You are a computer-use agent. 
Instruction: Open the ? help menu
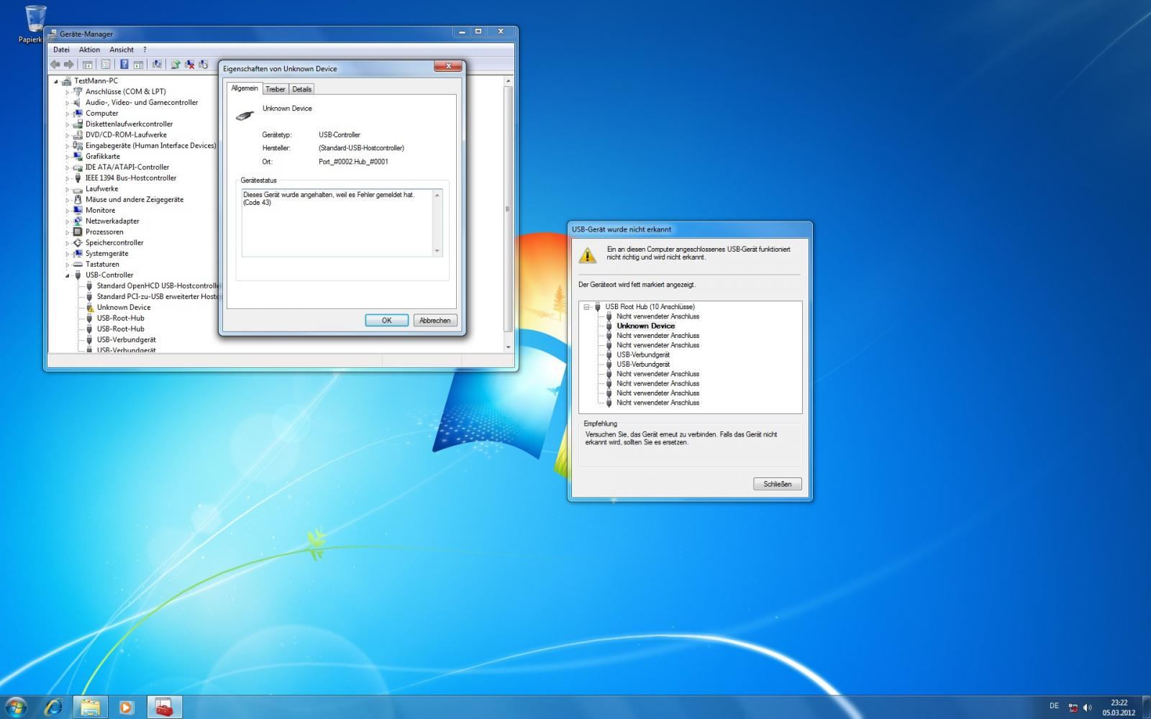click(145, 50)
